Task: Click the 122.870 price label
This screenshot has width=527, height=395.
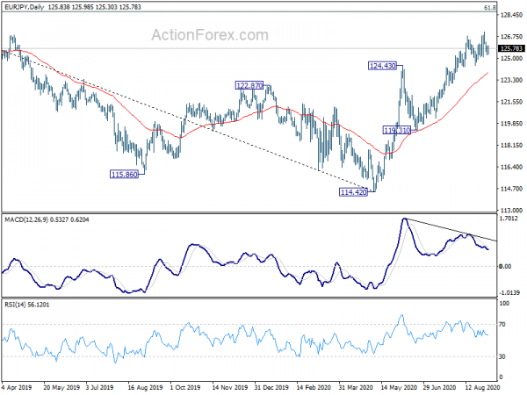Action: click(x=249, y=86)
